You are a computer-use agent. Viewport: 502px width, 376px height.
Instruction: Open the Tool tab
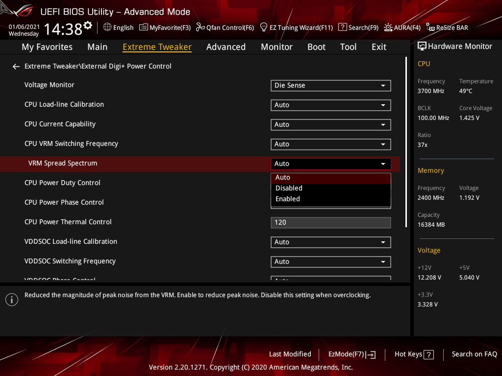click(x=349, y=47)
